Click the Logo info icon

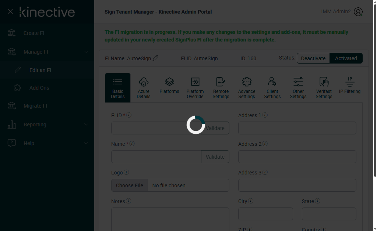pyautogui.click(x=126, y=172)
